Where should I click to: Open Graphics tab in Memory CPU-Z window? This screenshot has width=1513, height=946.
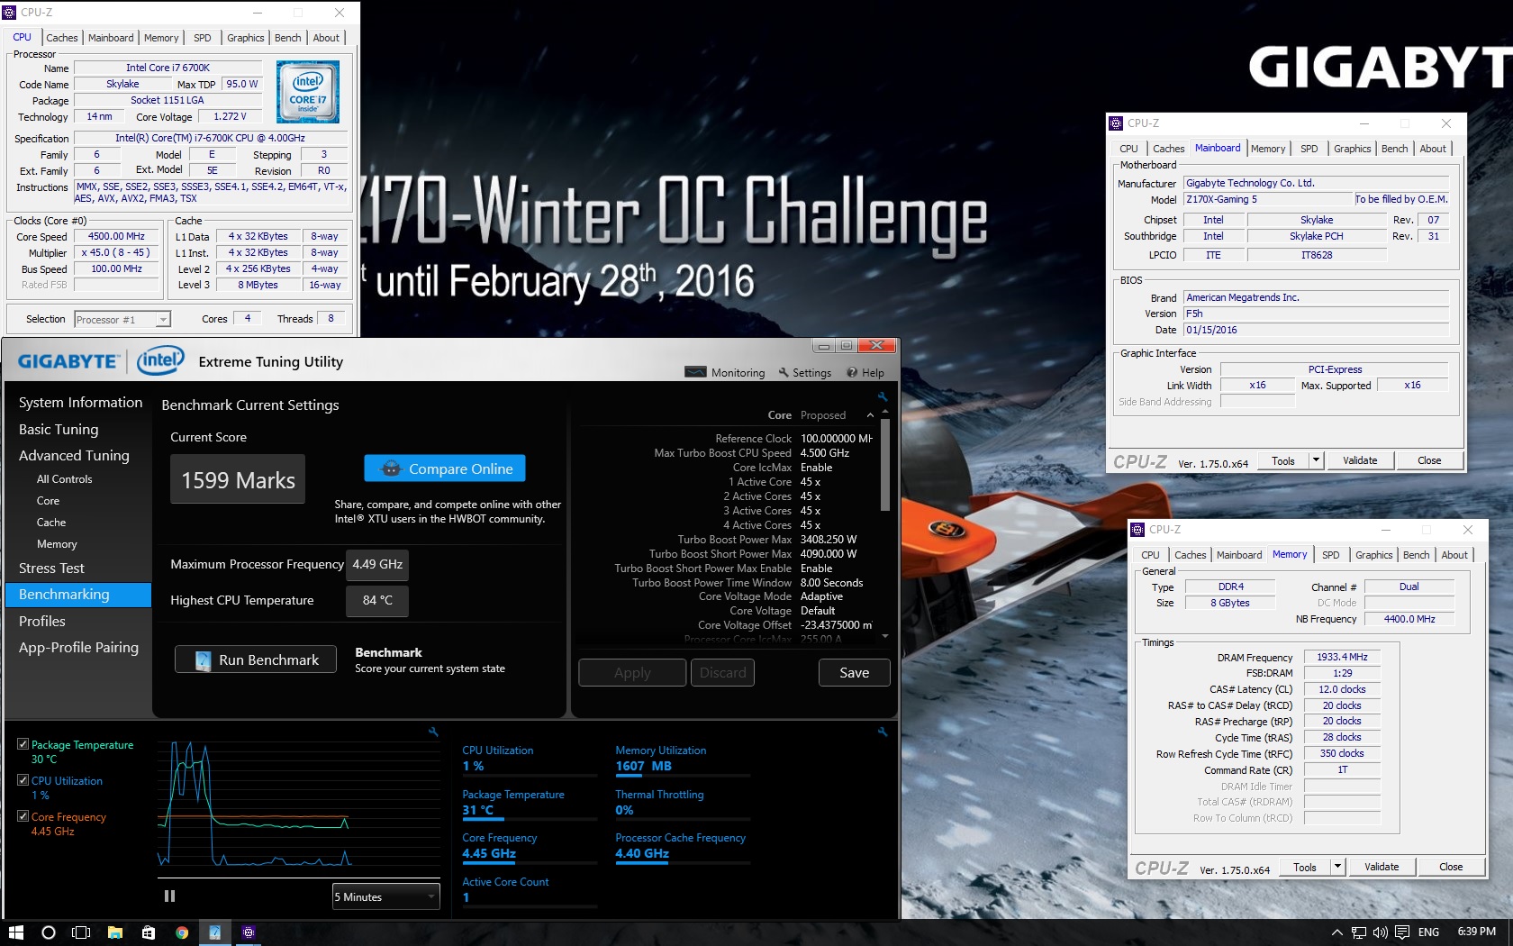pos(1373,555)
